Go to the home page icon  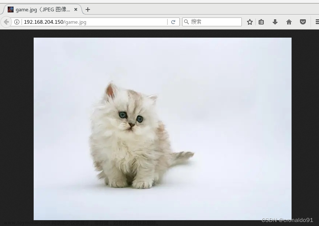pos(289,22)
